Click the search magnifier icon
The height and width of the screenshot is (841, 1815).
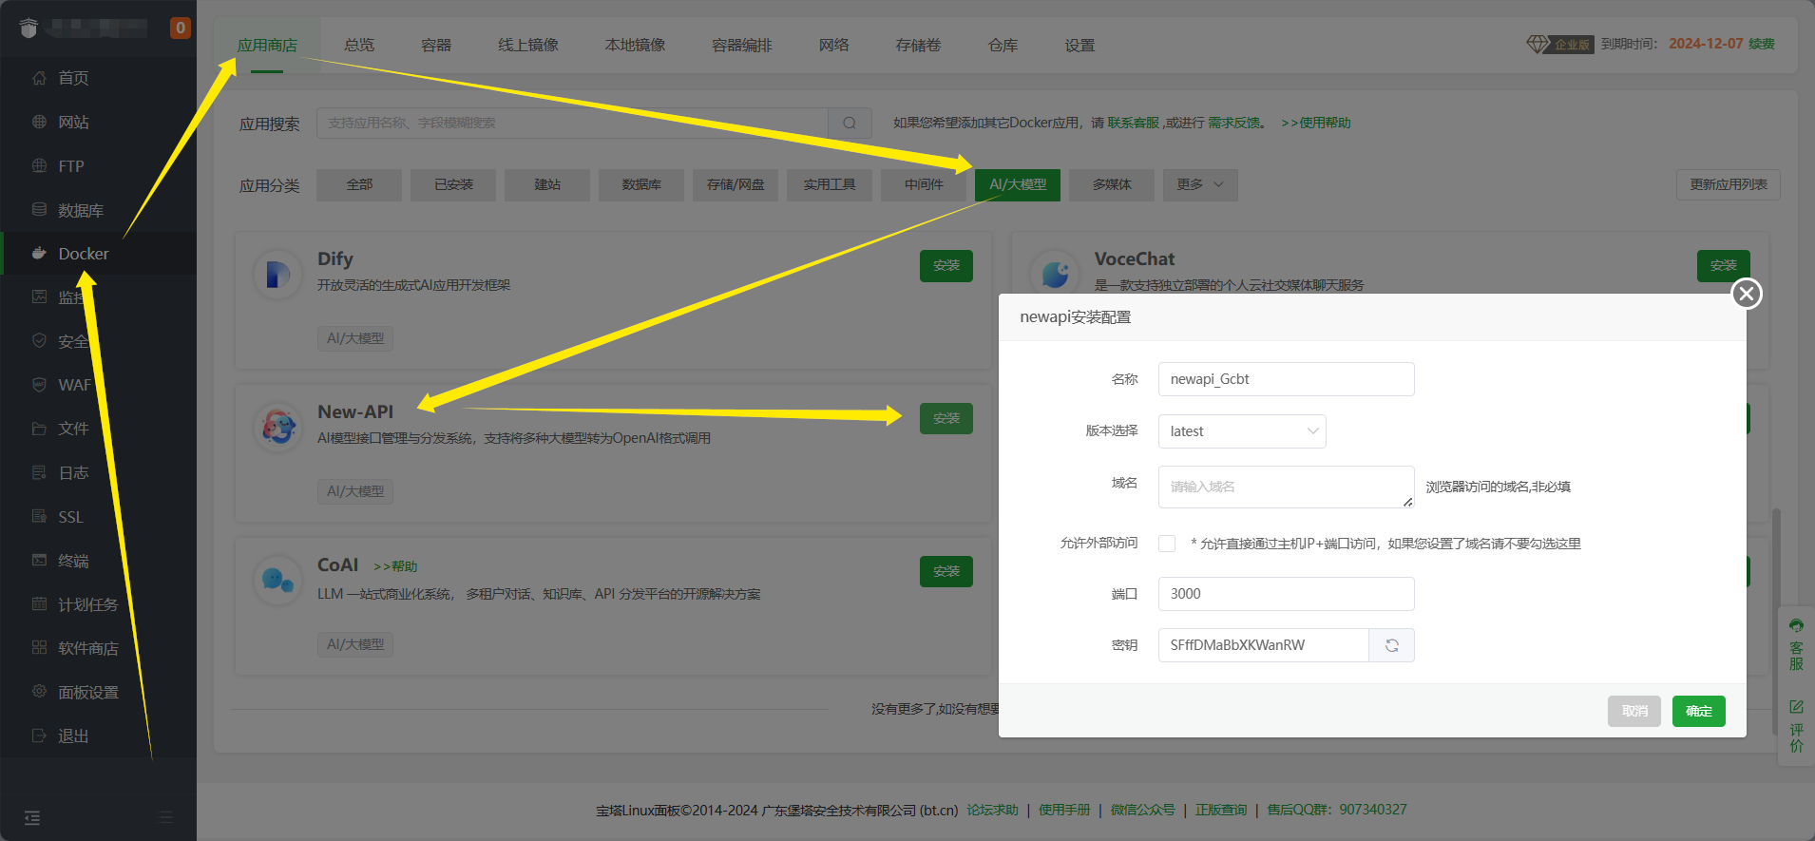coord(850,123)
